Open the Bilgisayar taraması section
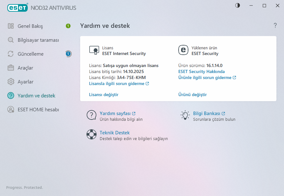Image resolution: width=284 pixels, height=196 pixels. pyautogui.click(x=39, y=40)
